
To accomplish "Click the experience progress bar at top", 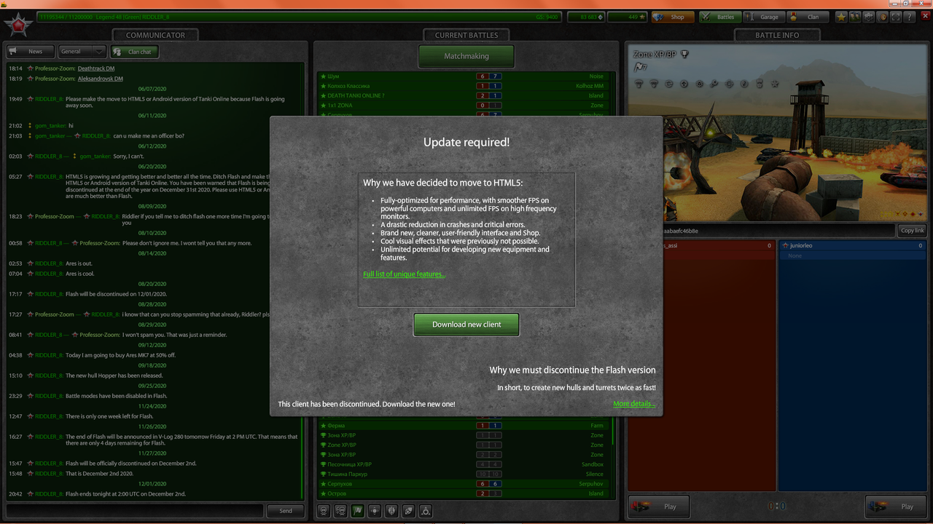I will click(300, 17).
